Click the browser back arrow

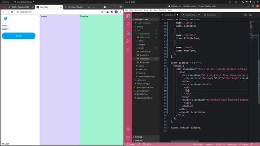point(4,12)
